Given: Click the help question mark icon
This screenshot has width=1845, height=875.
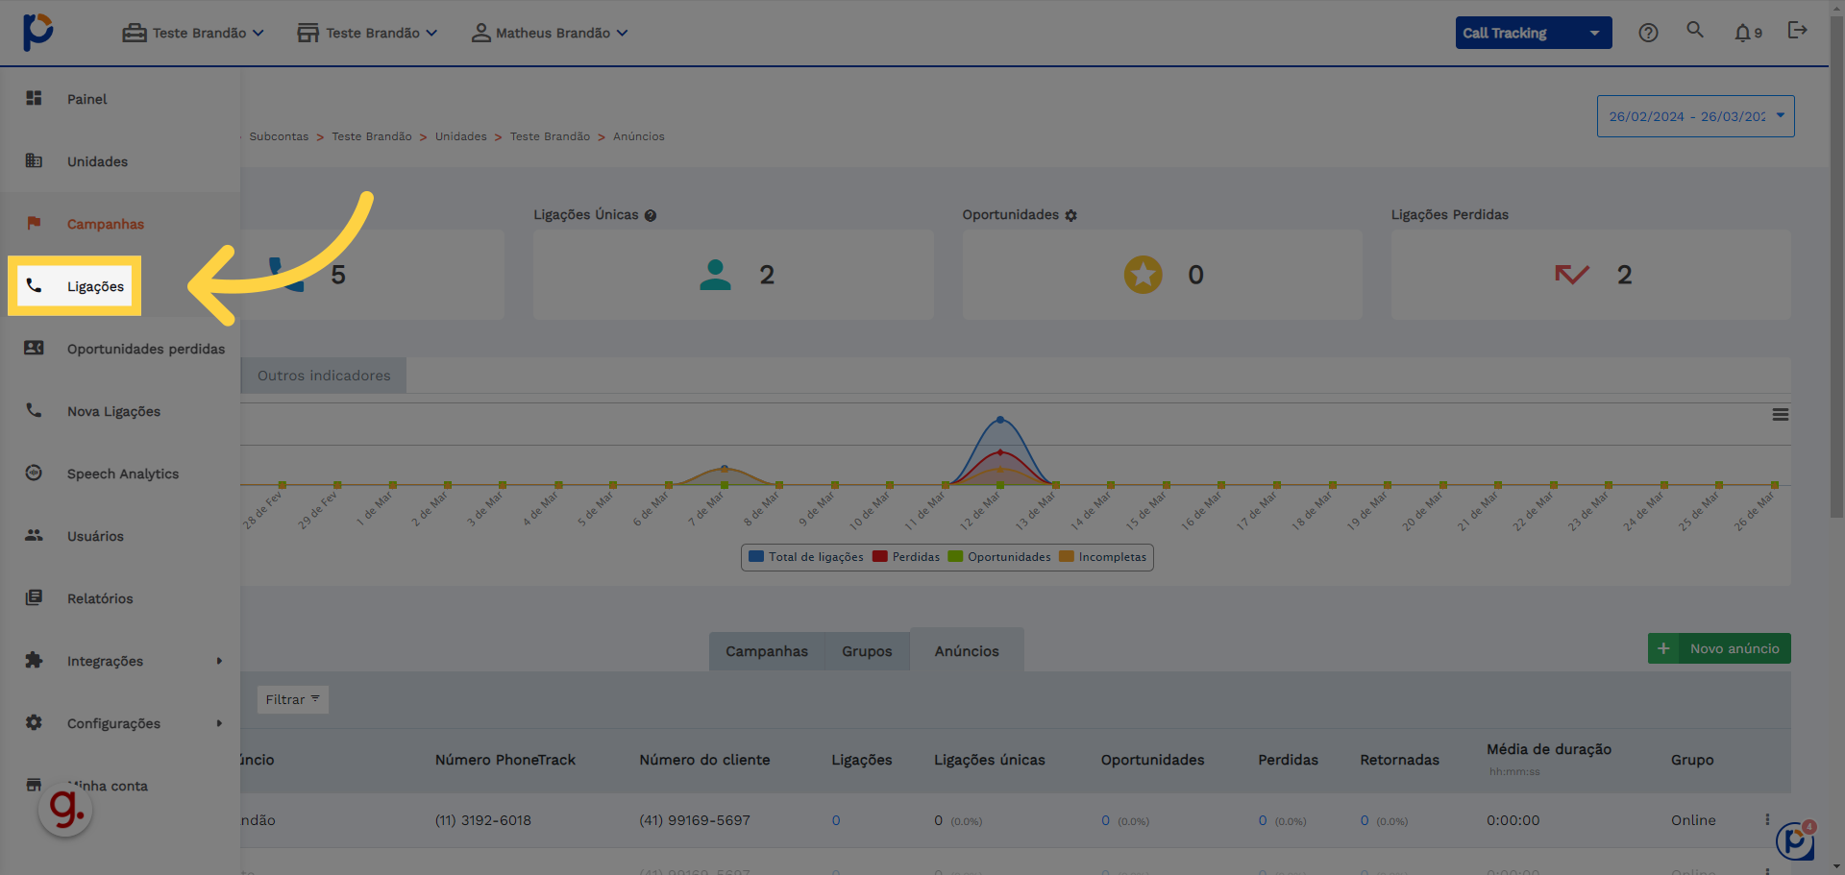Looking at the screenshot, I should pyautogui.click(x=1648, y=33).
